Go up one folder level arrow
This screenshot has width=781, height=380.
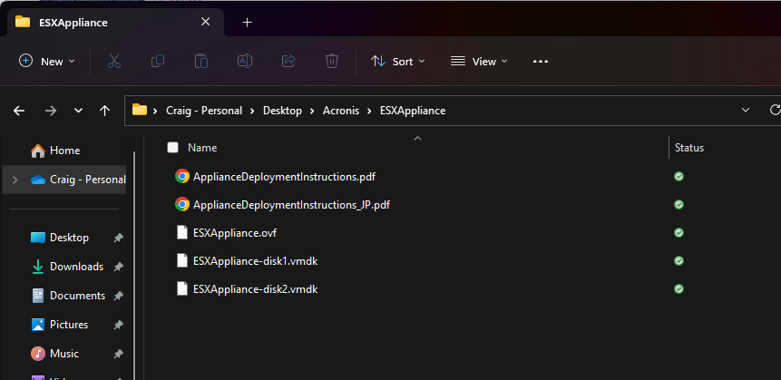104,111
